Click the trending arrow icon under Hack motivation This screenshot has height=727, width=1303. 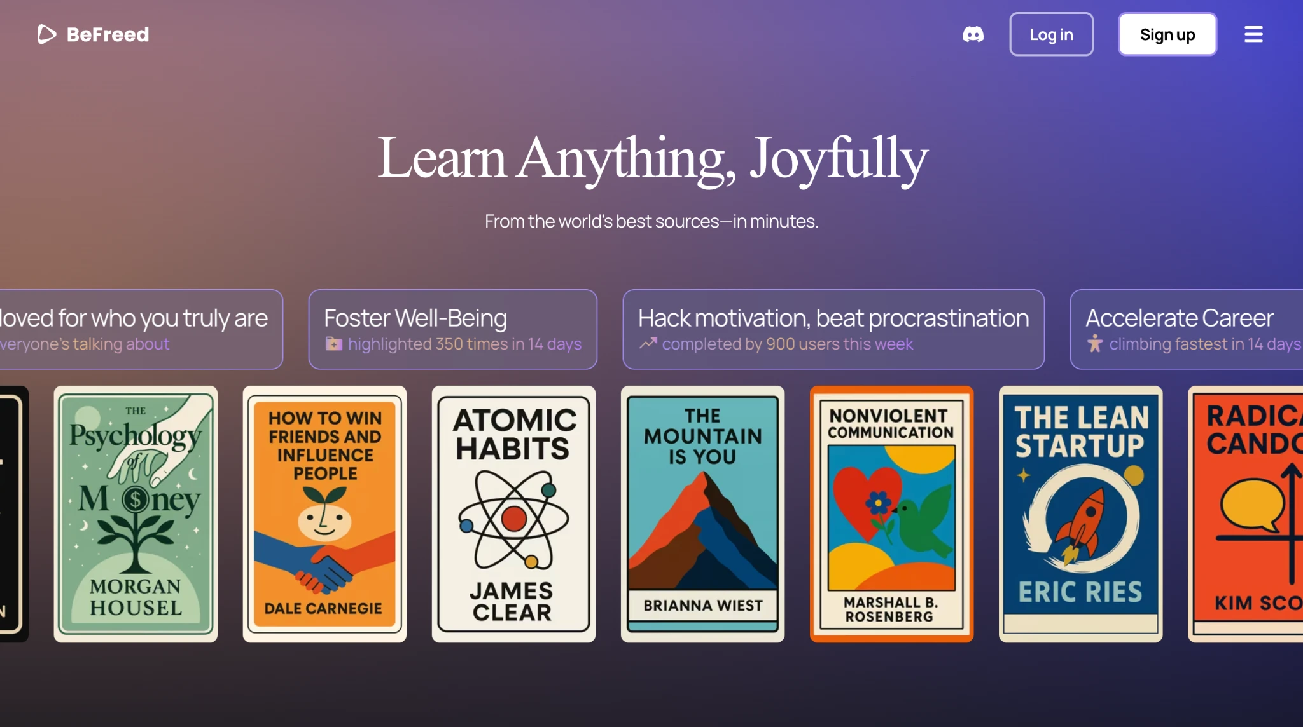648,344
